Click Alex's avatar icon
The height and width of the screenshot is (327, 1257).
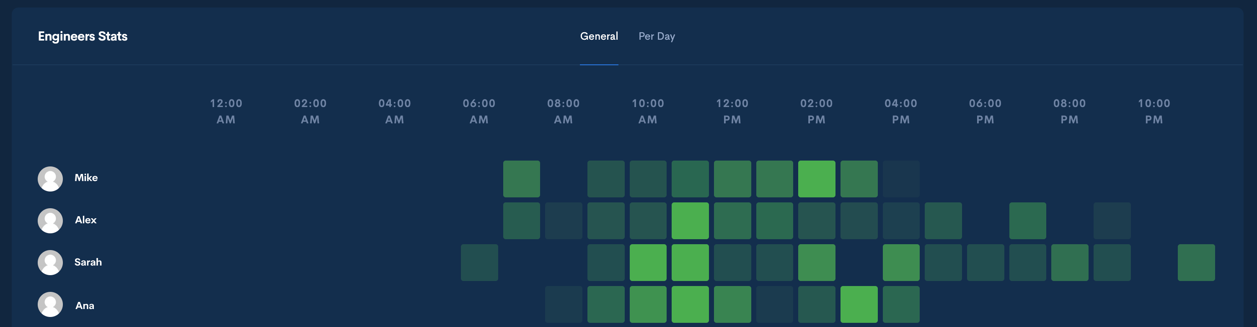click(50, 221)
